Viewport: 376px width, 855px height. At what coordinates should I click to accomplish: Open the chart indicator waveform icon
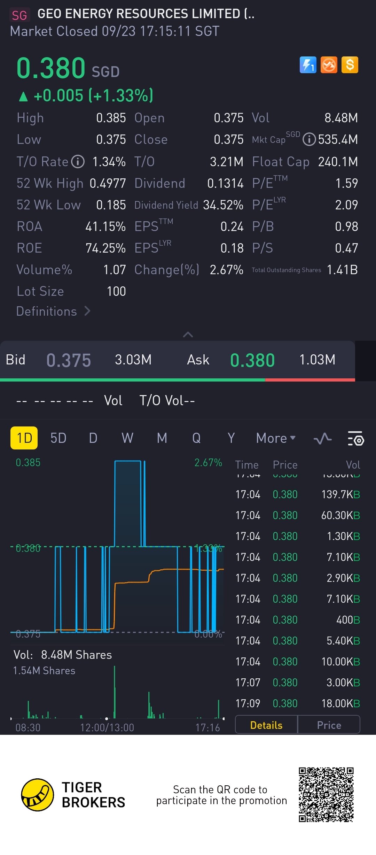(x=322, y=438)
